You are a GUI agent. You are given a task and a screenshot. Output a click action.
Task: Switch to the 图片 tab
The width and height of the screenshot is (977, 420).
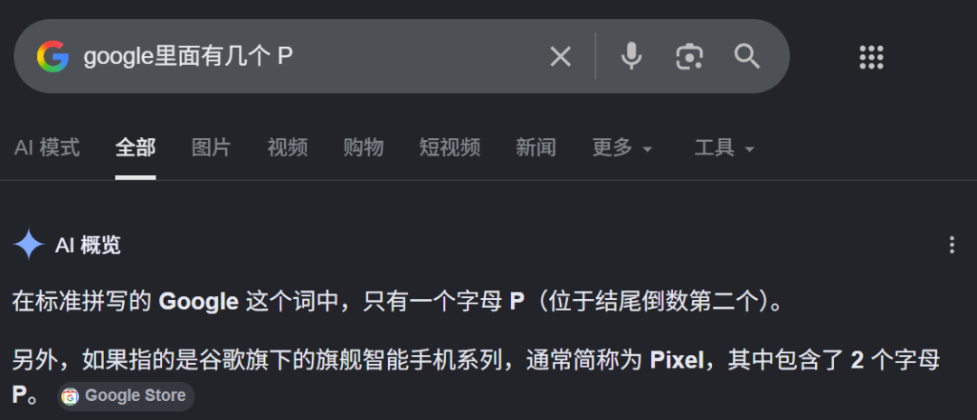point(211,148)
